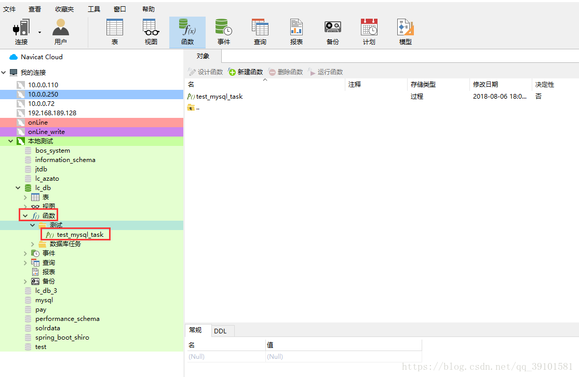
Task: Select the 函数 (Function) toolbar icon
Action: (187, 32)
